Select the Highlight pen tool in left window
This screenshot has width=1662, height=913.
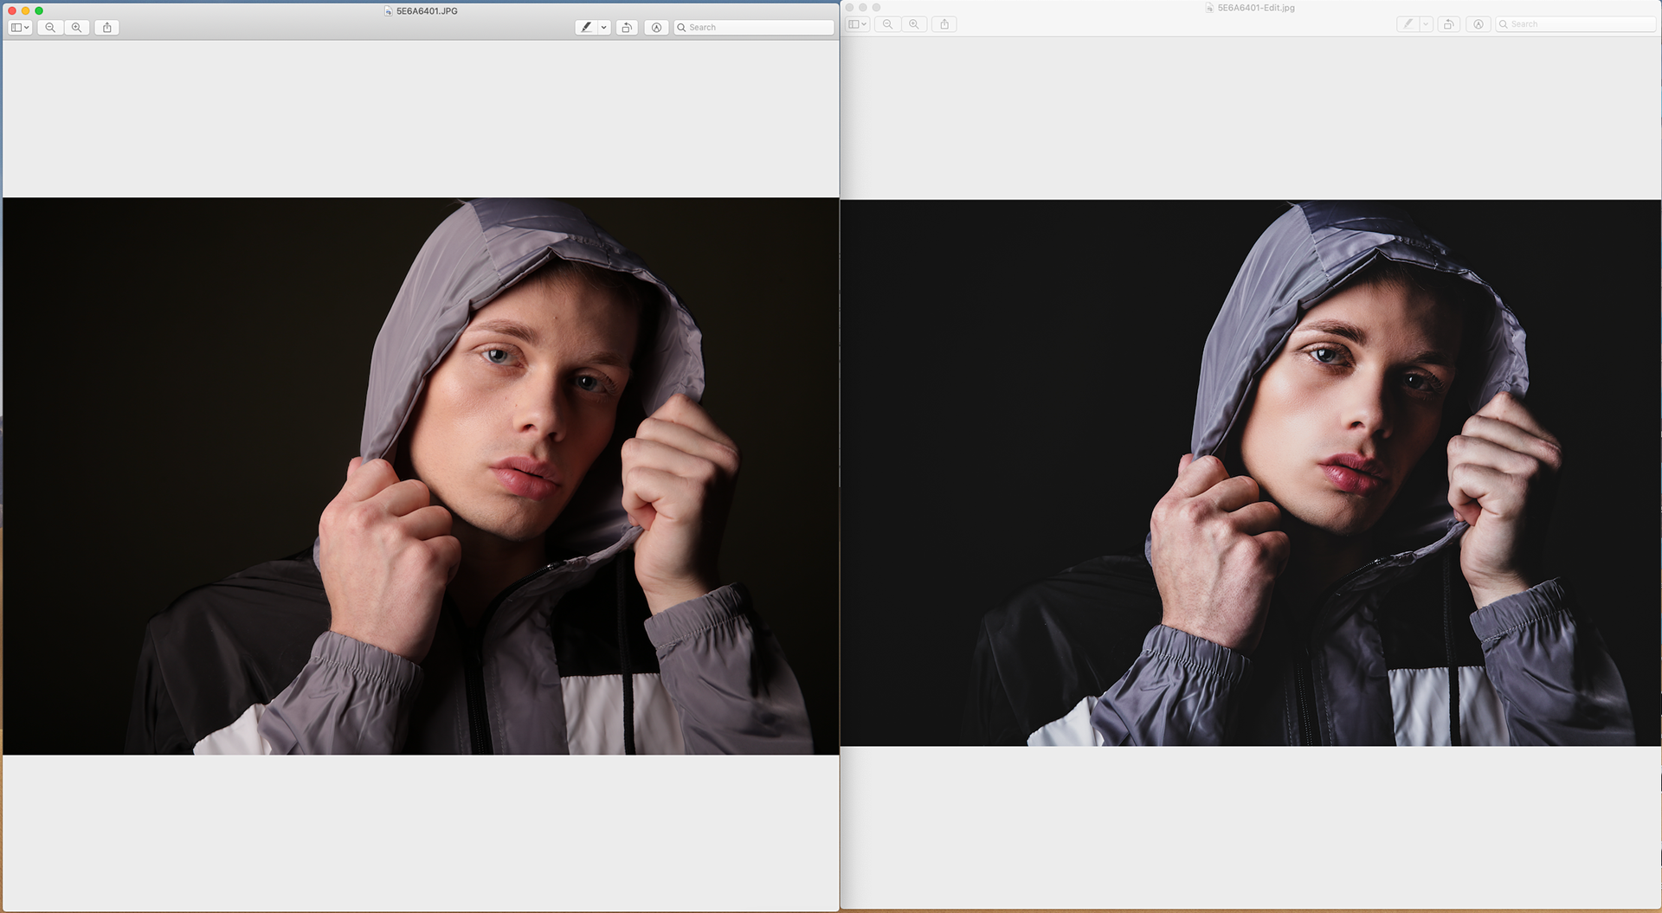(586, 28)
